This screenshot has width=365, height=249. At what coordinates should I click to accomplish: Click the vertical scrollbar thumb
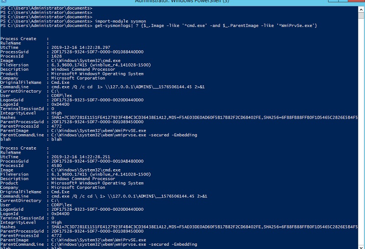pyautogui.click(x=361, y=16)
